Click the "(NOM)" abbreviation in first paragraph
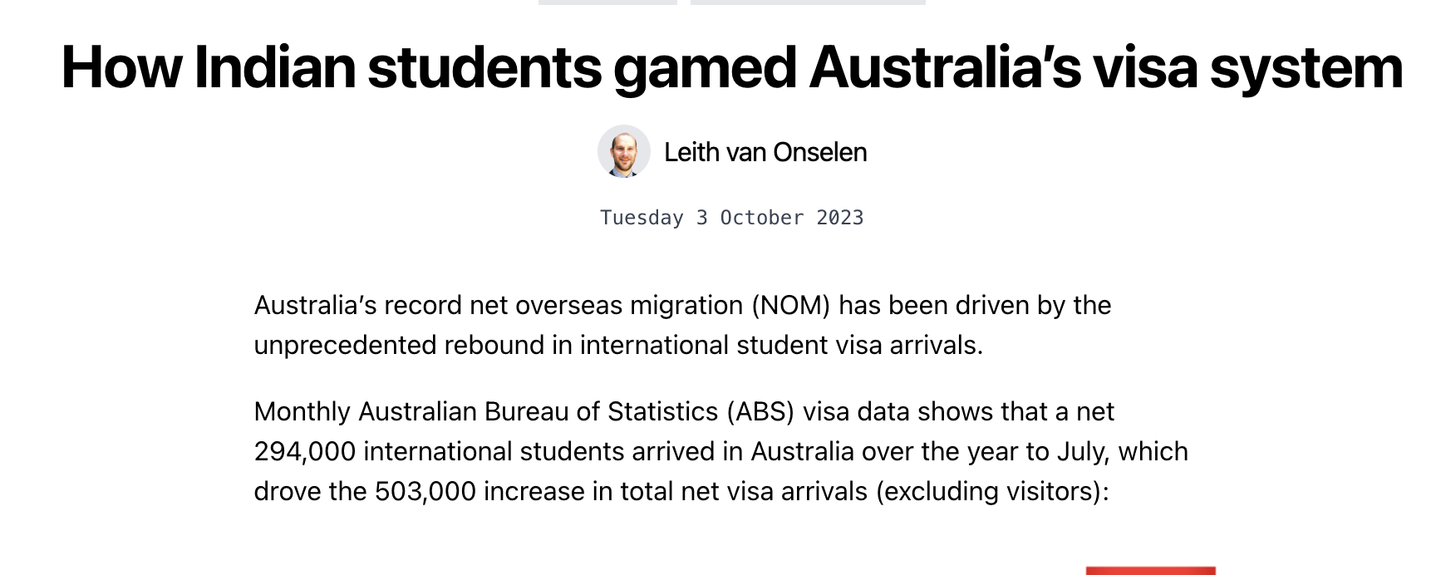Image resolution: width=1436 pixels, height=575 pixels. [x=790, y=306]
